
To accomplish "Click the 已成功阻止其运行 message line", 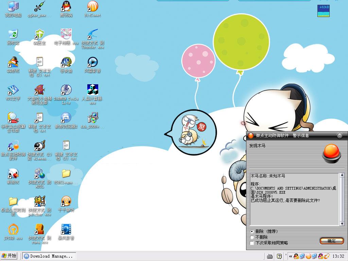I will tap(285, 201).
